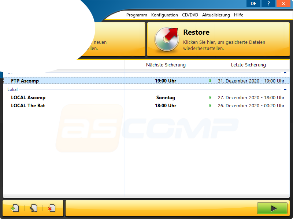Viewport: 293px width, 219px height.
Task: Sort by the Letzte Sicherung column header
Action: click(248, 65)
